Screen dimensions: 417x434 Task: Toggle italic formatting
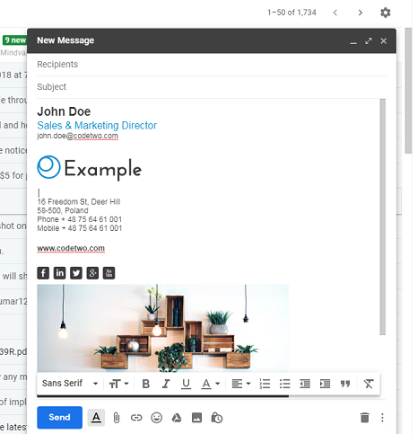point(166,384)
